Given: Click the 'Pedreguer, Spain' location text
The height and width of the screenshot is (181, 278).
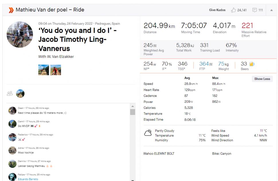Looking at the screenshot, I should 107,23.
